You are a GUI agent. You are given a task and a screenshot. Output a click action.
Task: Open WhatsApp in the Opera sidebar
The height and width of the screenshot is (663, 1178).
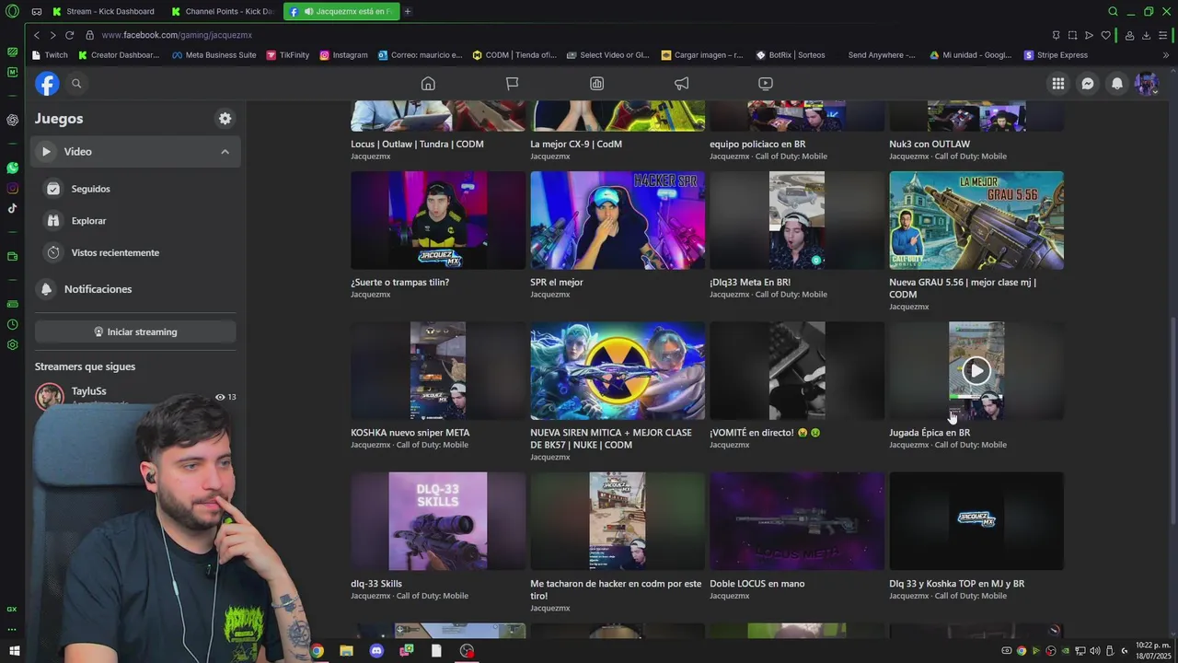point(12,168)
